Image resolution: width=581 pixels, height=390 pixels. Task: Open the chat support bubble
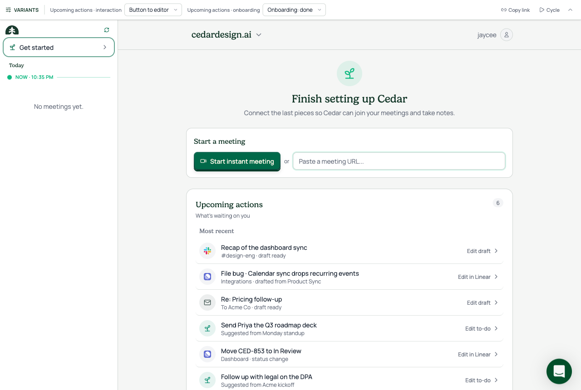click(559, 371)
